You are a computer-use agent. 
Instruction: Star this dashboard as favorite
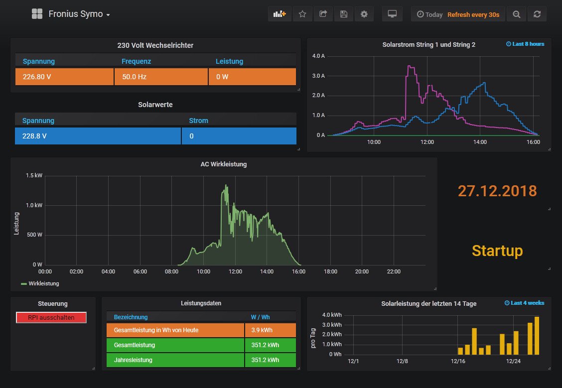tap(302, 14)
